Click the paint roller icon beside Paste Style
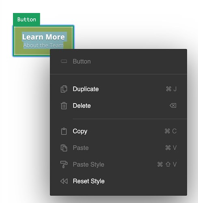This screenshot has width=198, height=203. [64, 164]
